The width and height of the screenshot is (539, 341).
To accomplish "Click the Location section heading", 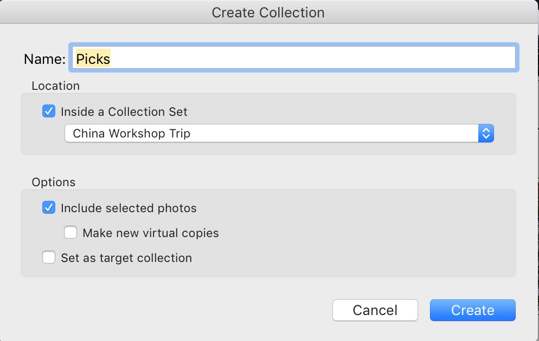I will (x=56, y=86).
